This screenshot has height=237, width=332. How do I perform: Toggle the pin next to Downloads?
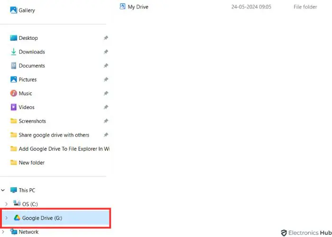(106, 52)
